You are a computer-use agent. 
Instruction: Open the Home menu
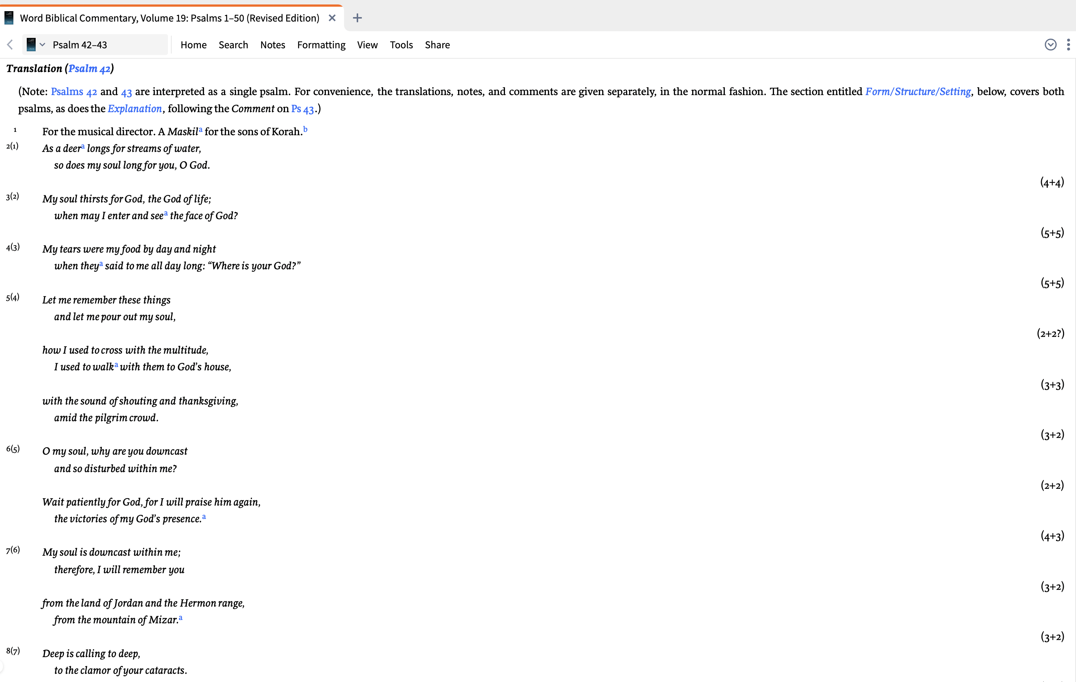point(194,45)
